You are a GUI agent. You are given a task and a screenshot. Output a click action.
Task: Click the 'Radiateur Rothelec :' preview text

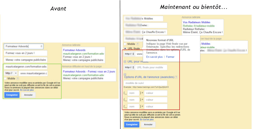pyautogui.click(x=195, y=29)
